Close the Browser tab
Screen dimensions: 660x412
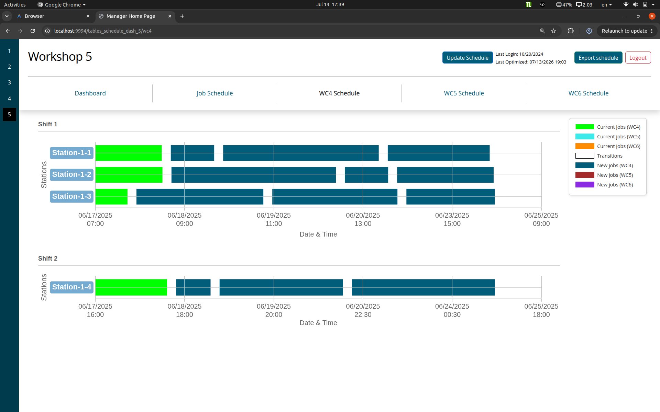(88, 16)
